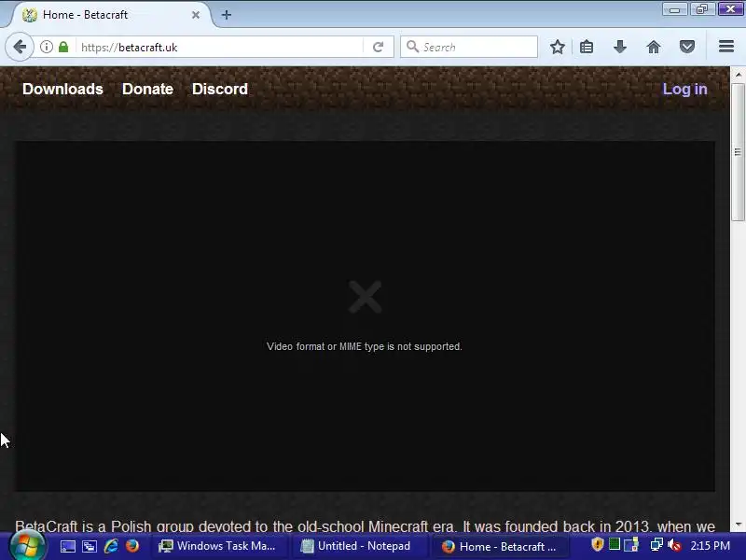Focus the Search box in toolbar
The height and width of the screenshot is (560, 746).
pyautogui.click(x=469, y=47)
